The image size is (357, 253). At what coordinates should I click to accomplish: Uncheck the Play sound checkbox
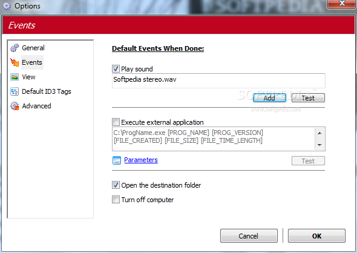point(116,69)
